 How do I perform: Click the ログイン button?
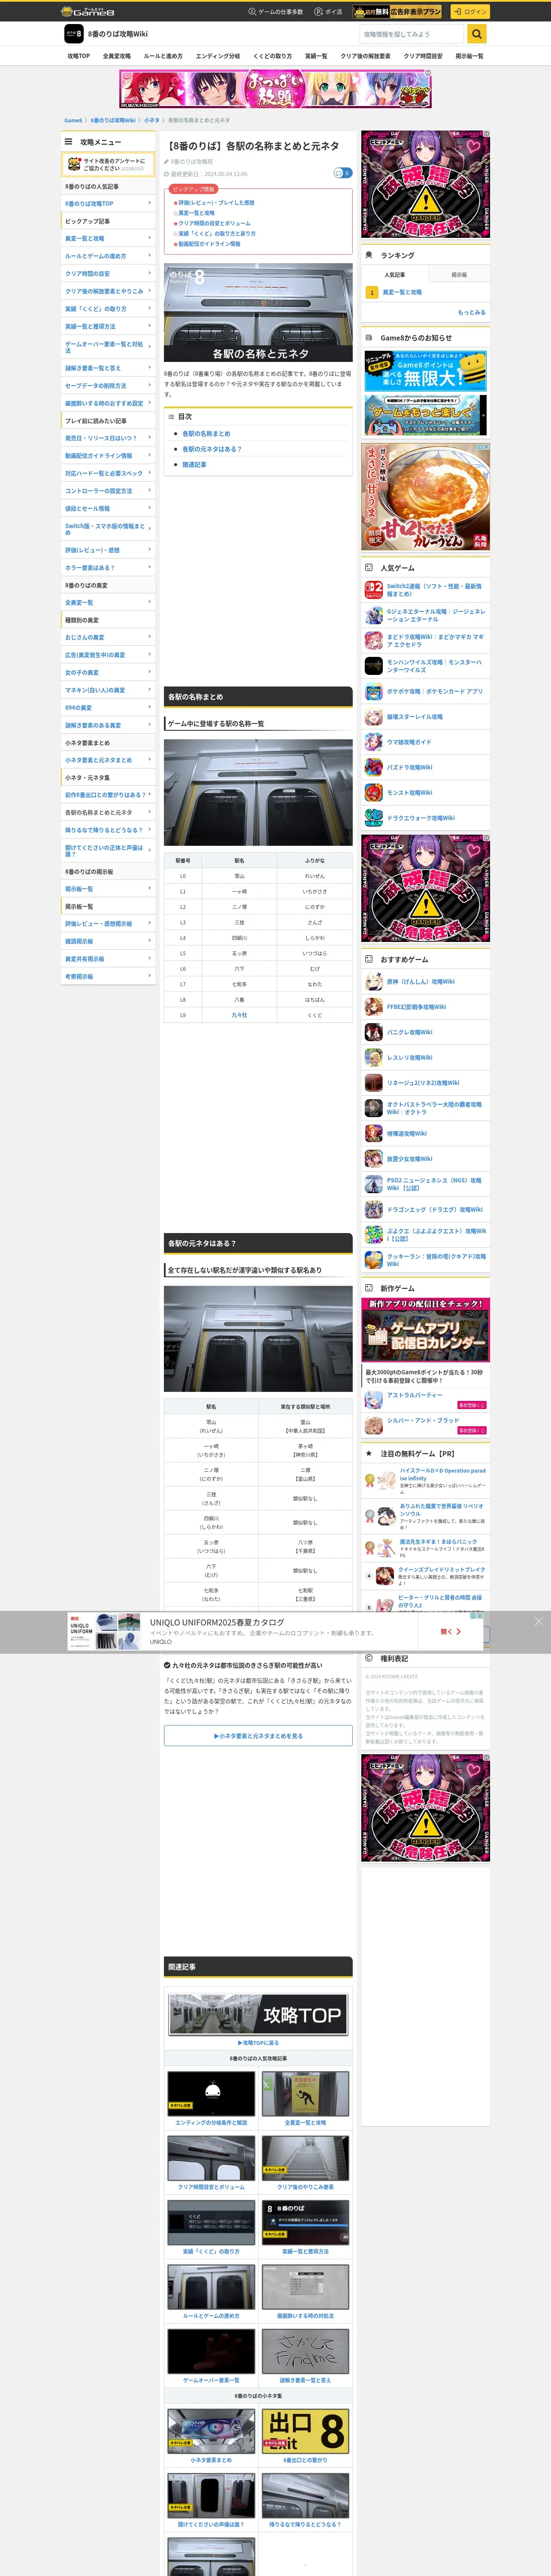click(469, 12)
